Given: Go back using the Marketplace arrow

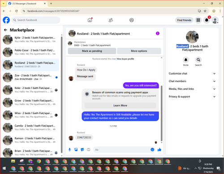Looking at the screenshot, I should 5,30.
